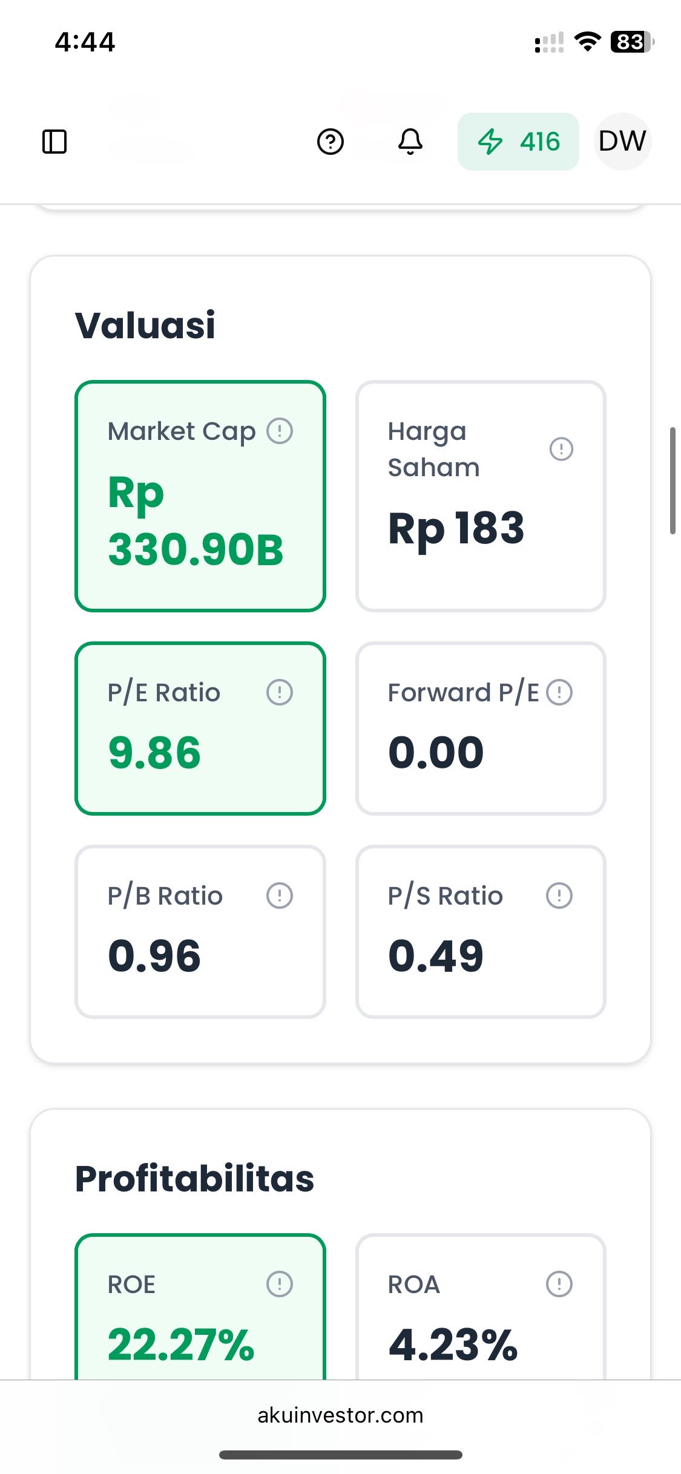Viewport: 681px width, 1474px height.
Task: Open the notifications bell
Action: [x=410, y=142]
